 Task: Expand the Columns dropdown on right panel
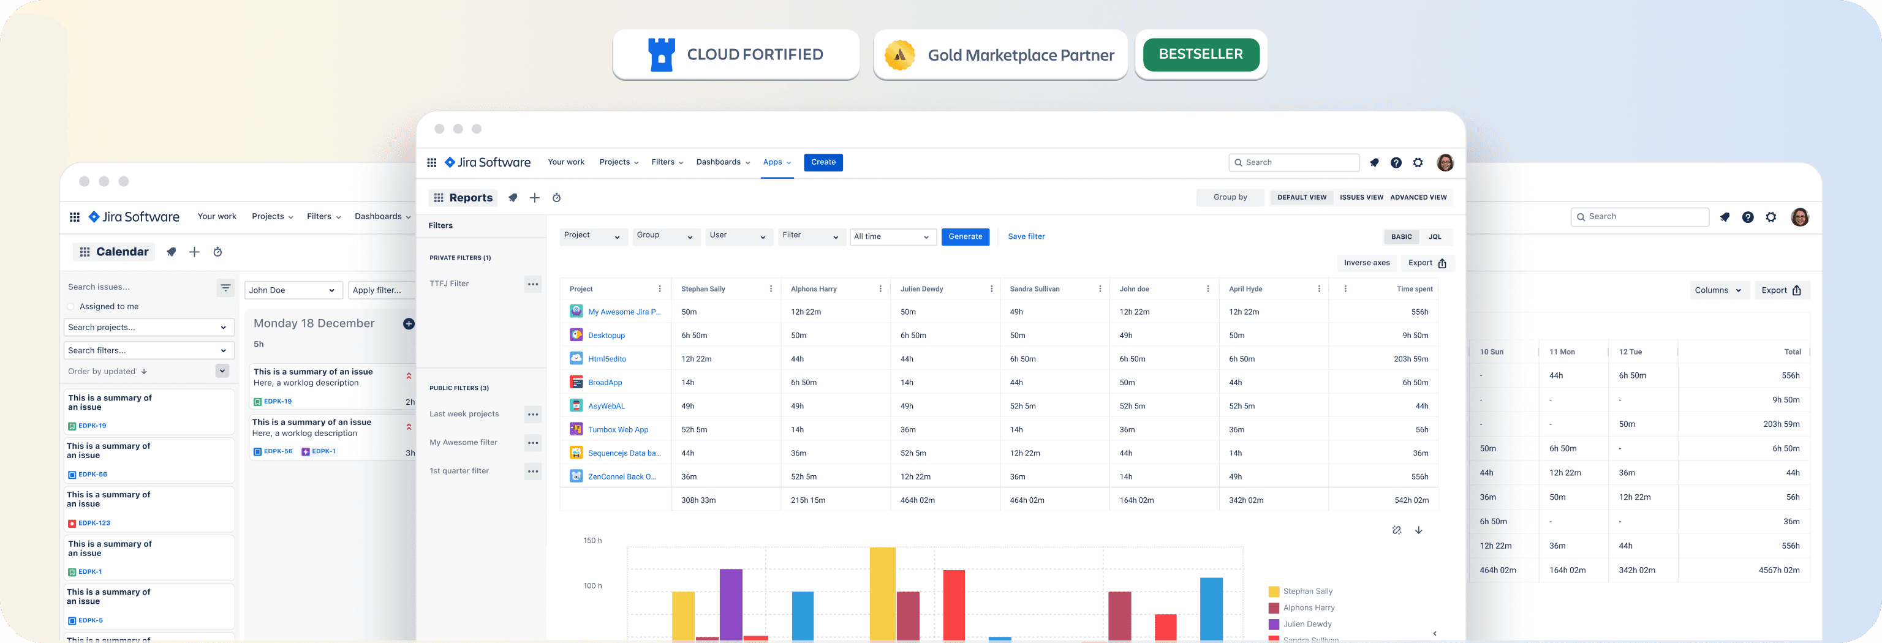click(1718, 289)
